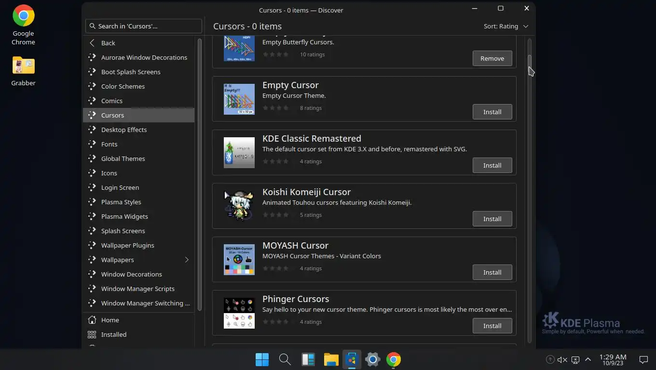Click the Color Schemes category icon
The width and height of the screenshot is (656, 370).
92,86
